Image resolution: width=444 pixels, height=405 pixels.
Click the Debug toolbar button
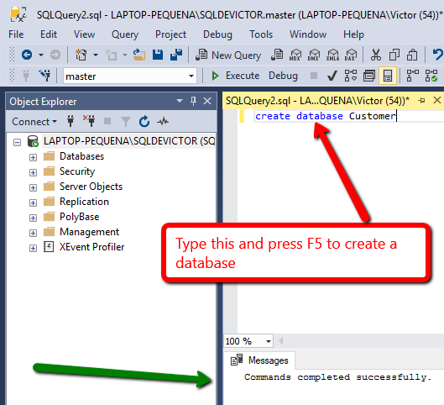283,76
